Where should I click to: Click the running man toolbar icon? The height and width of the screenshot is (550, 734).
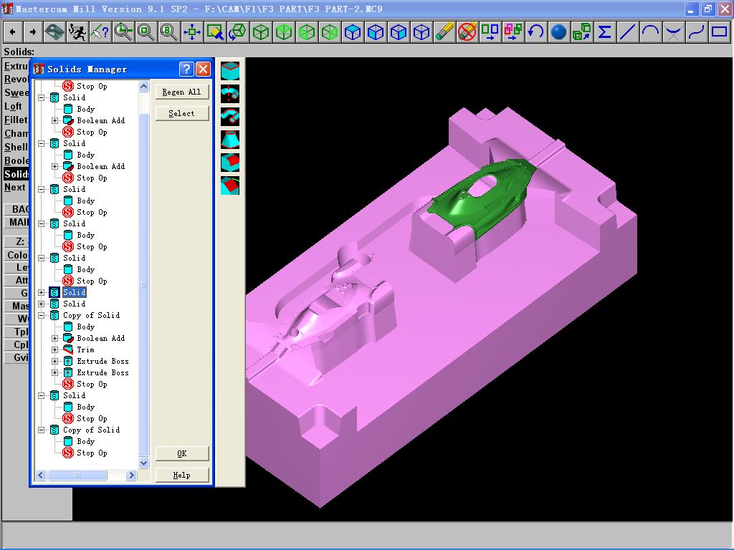(x=77, y=32)
